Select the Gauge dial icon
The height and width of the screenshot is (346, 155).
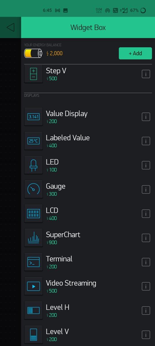click(x=34, y=189)
